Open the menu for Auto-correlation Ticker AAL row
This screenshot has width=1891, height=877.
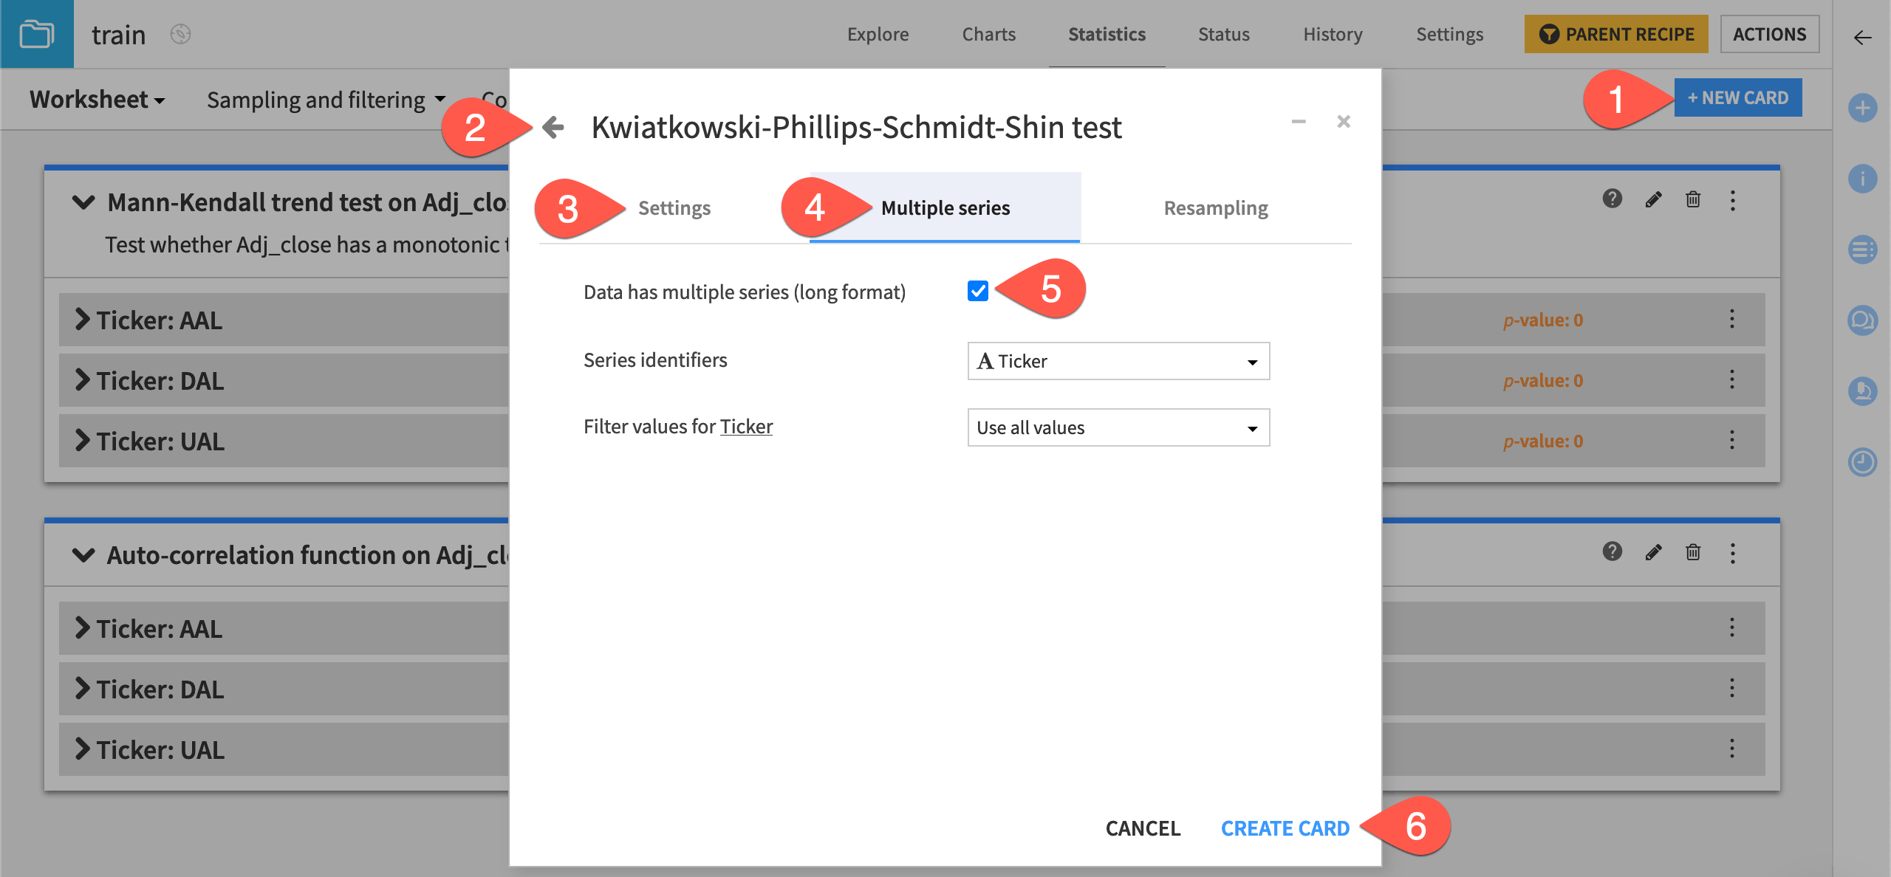1732,627
